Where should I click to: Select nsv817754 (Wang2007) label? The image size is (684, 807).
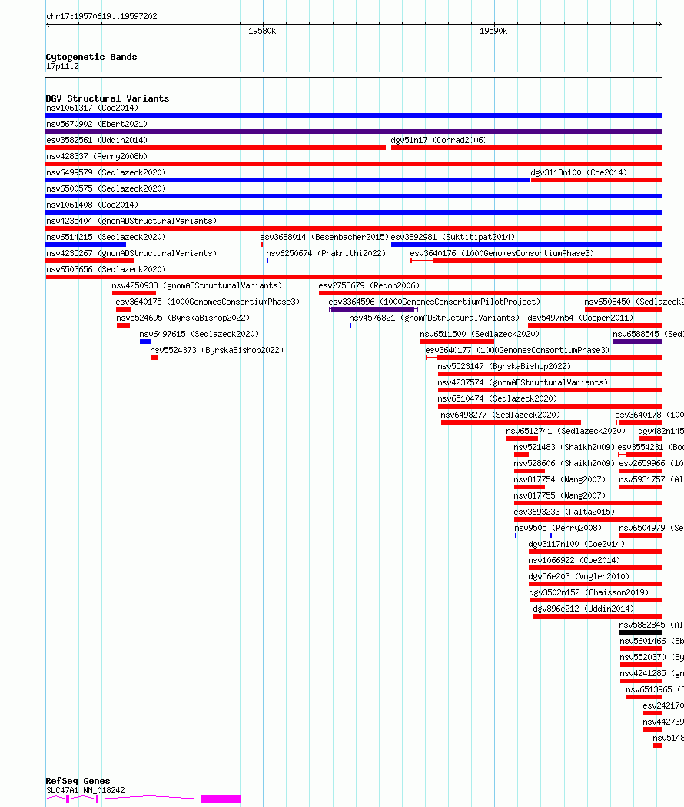point(559,480)
